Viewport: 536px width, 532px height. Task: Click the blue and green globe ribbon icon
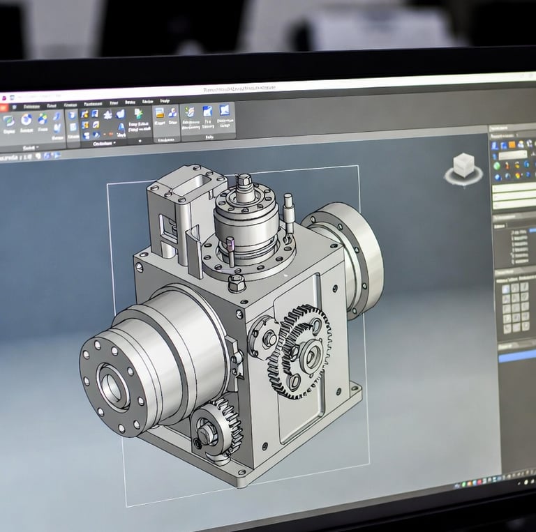[x=43, y=119]
